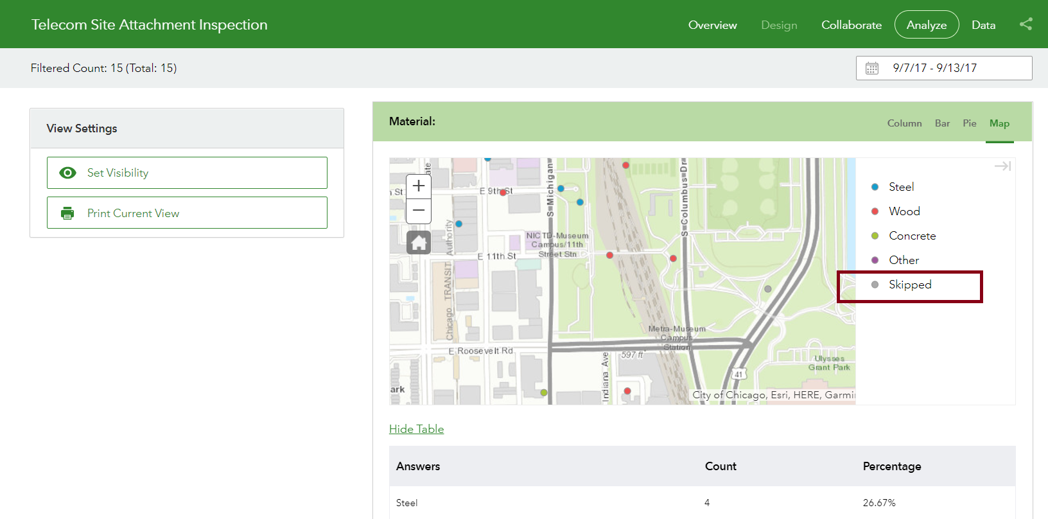1048x519 pixels.
Task: Click the Steel legend label
Action: [902, 187]
